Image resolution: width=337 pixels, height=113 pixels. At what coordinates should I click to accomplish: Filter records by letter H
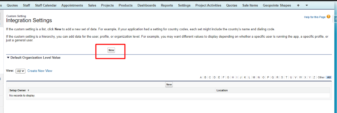click(233, 77)
